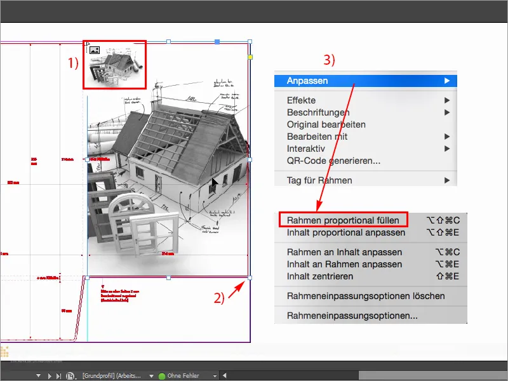This screenshot has width=508, height=381.
Task: Open the page number dropdown arrow
Action: [x=38, y=376]
